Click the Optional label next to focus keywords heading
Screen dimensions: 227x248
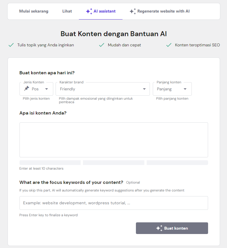133,182
